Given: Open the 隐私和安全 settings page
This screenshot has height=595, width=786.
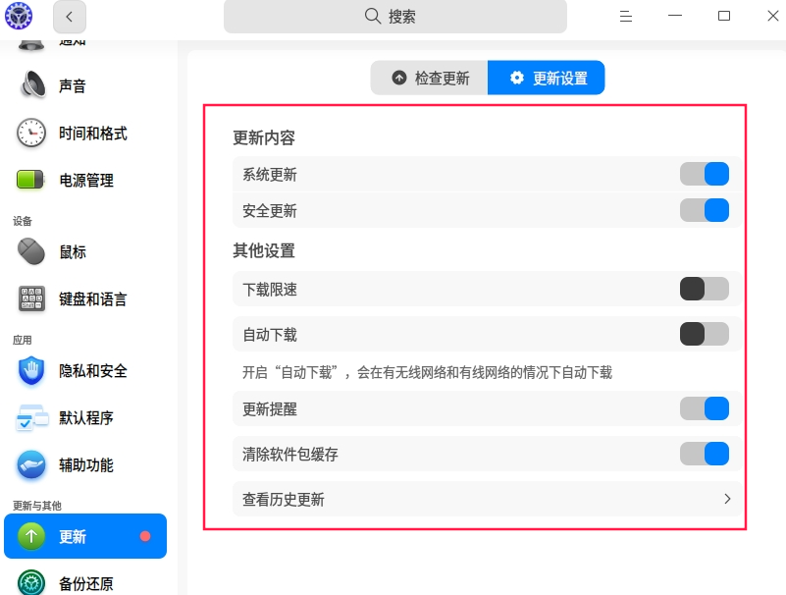Looking at the screenshot, I should pyautogui.click(x=85, y=371).
